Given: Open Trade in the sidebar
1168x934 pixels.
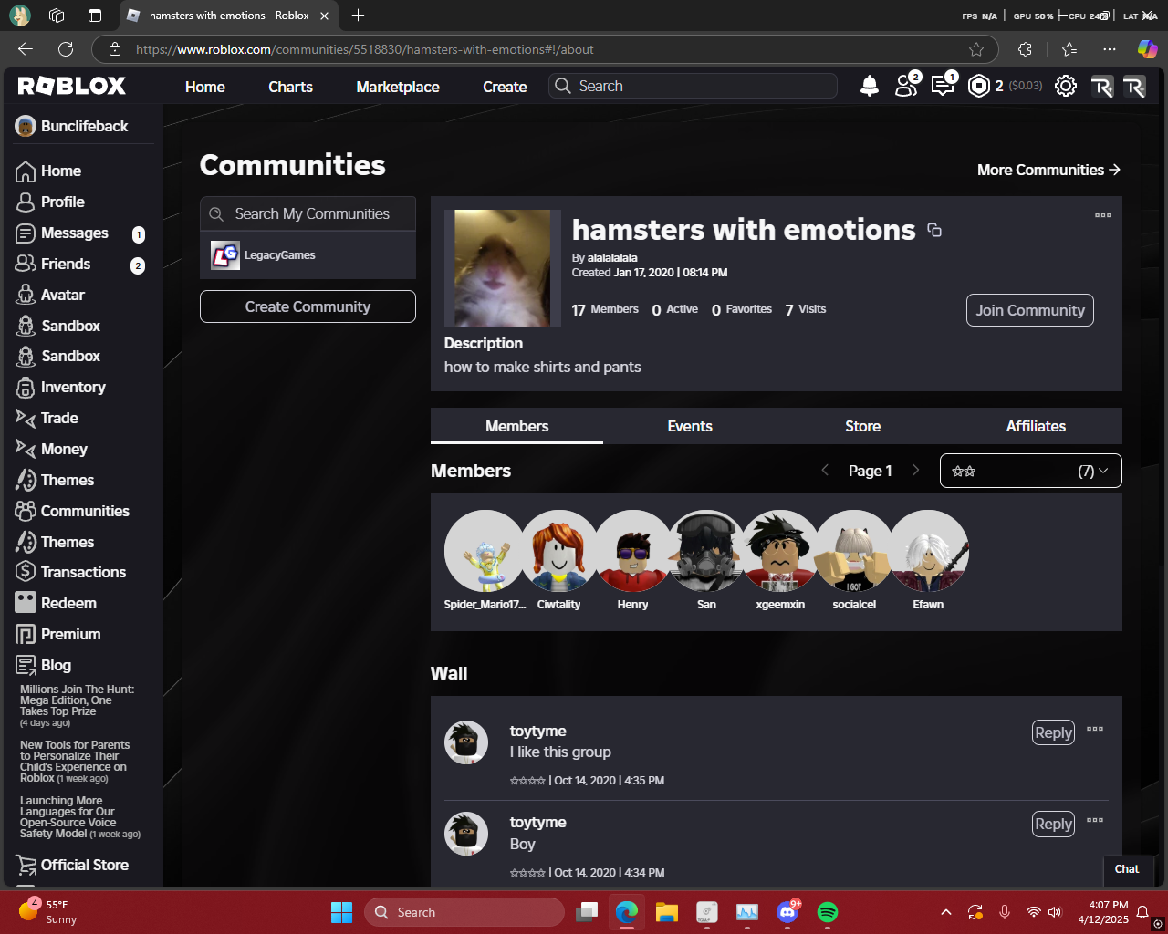Looking at the screenshot, I should pyautogui.click(x=47, y=419).
